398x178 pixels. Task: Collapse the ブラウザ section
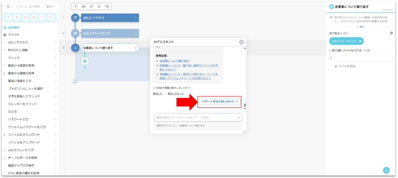click(x=5, y=35)
